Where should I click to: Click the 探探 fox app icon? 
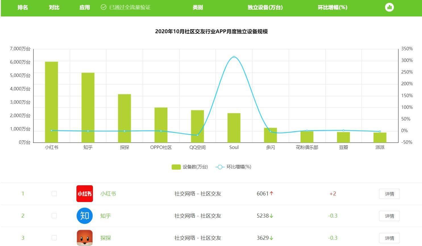coord(85,237)
